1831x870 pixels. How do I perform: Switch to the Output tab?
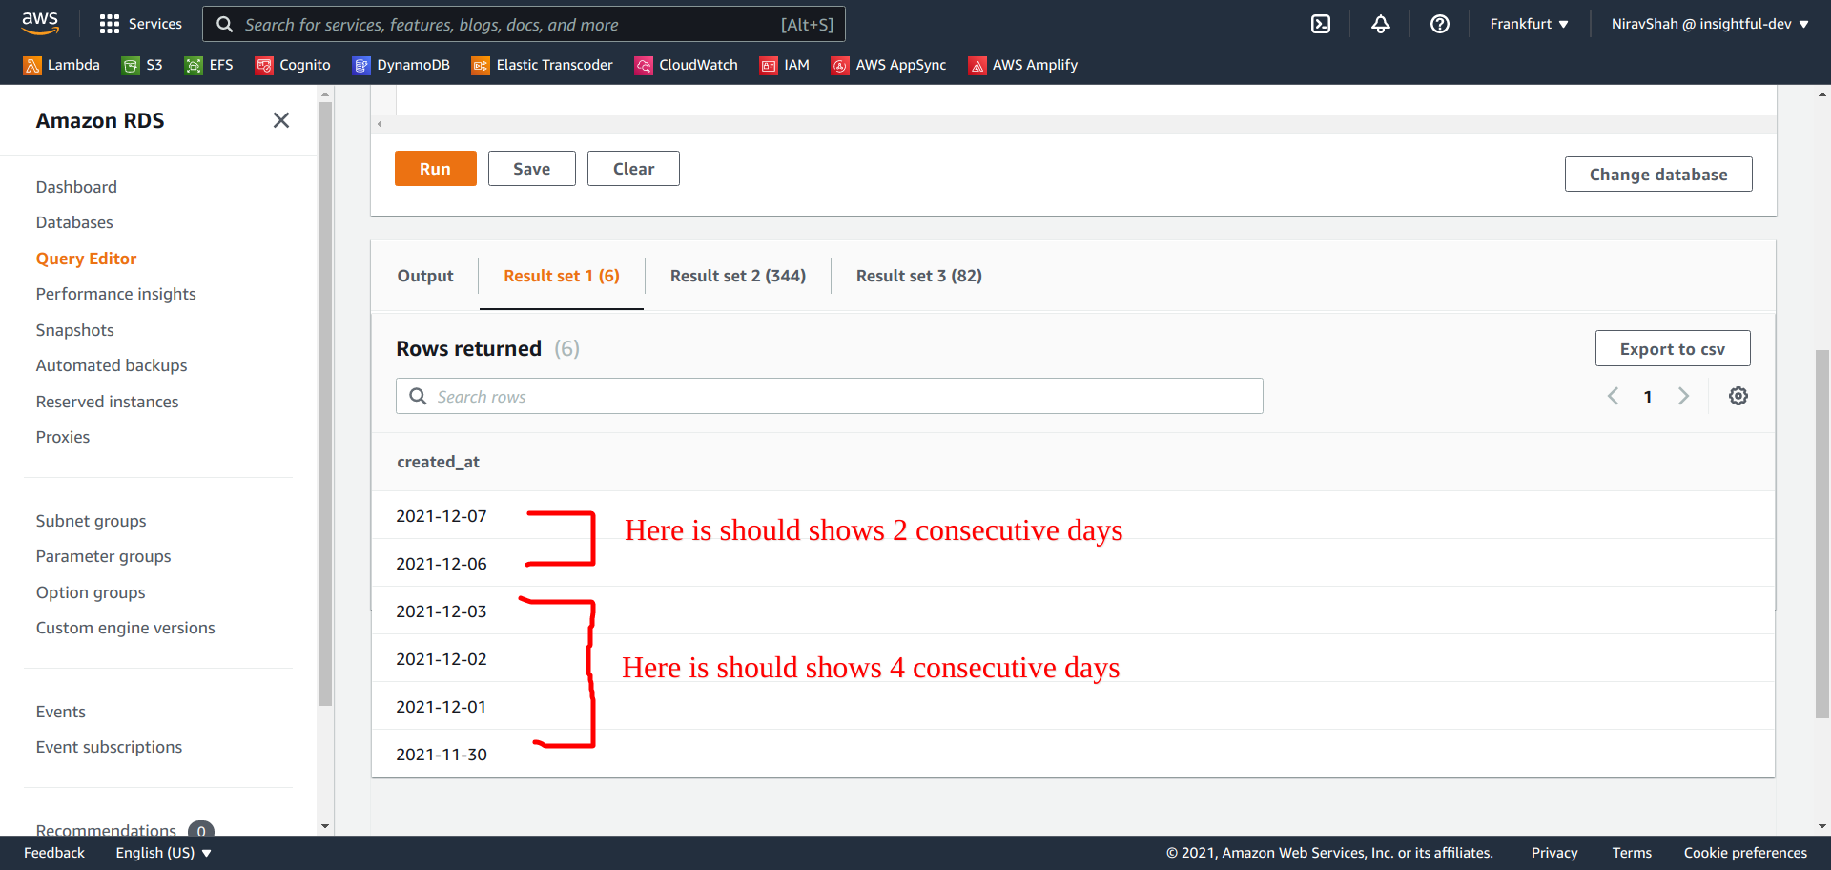(x=425, y=276)
